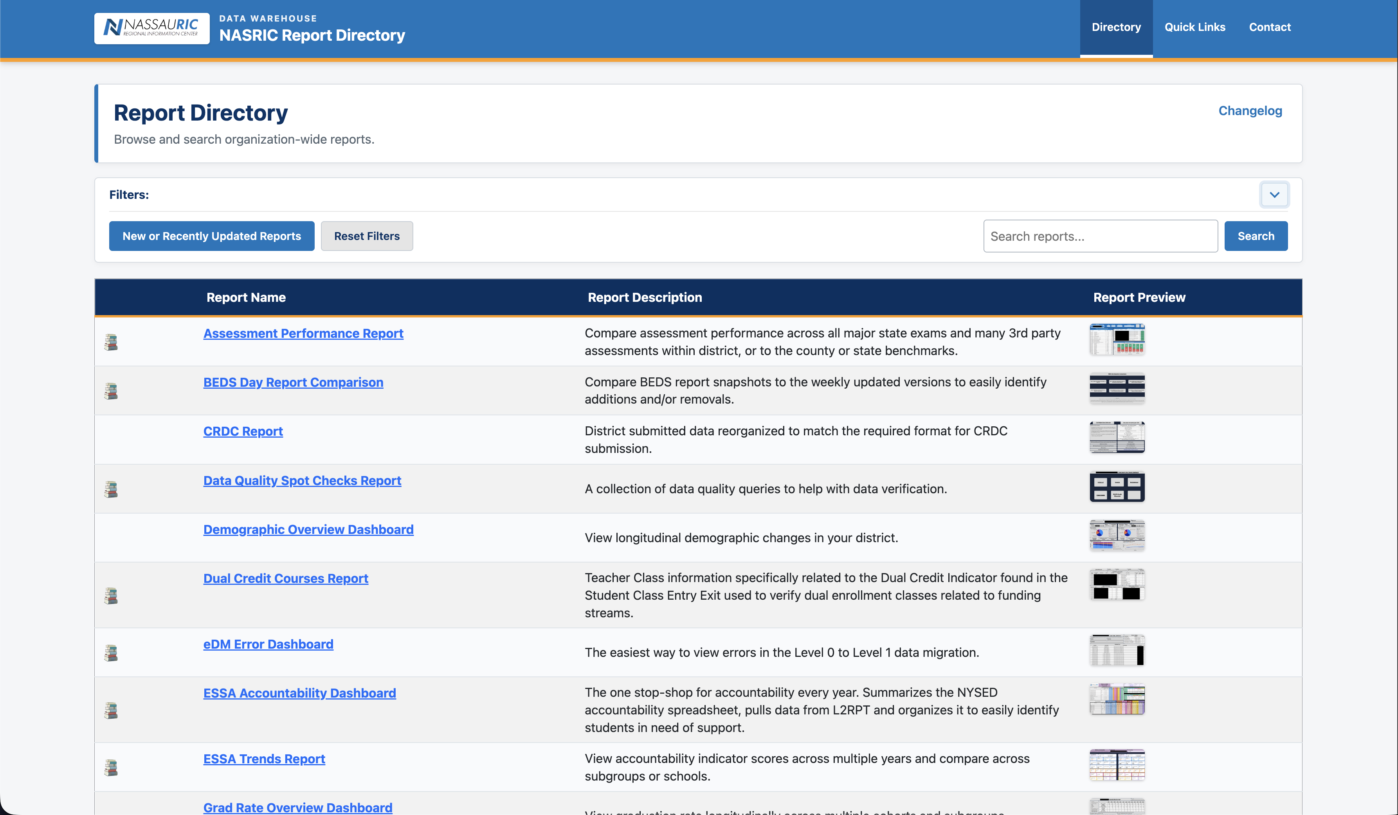
Task: Open the CRDC Report link
Action: click(243, 431)
